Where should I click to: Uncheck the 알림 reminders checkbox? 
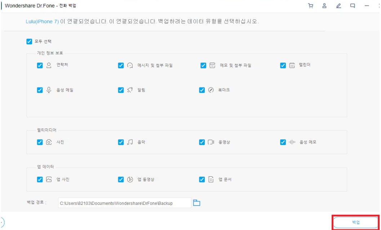tap(121, 90)
